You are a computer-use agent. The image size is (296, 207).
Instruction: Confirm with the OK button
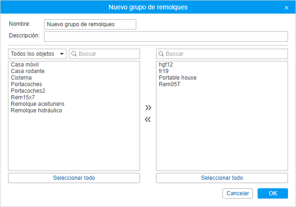point(273,193)
